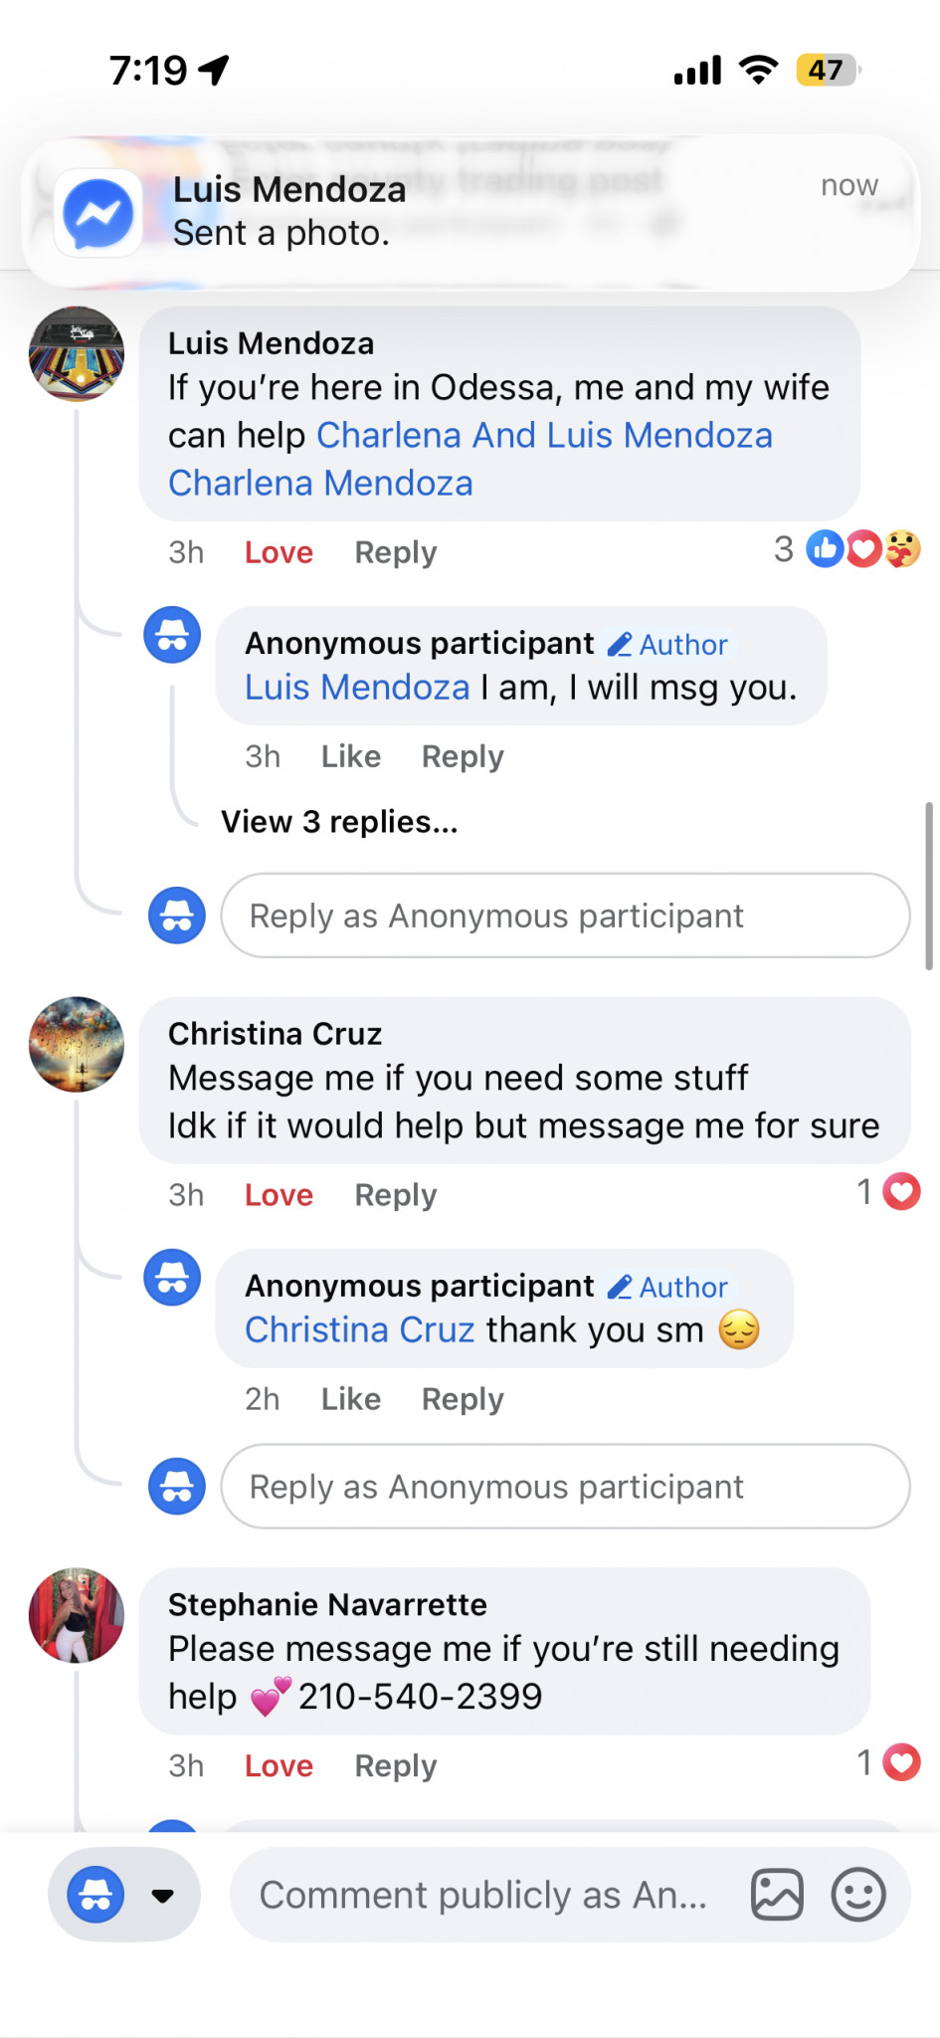Open the emoji picker in comment bar
This screenshot has width=940, height=2038.
coord(857,1894)
